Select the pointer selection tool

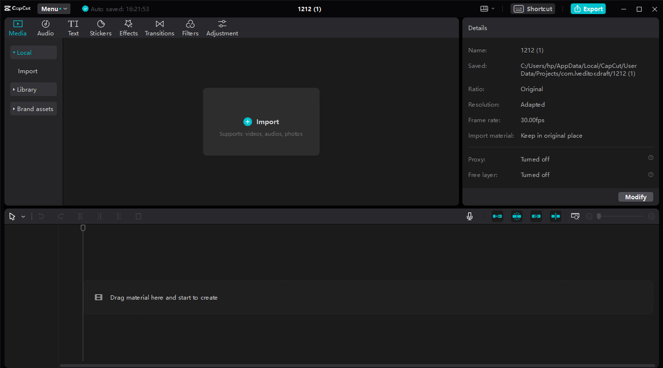12,216
